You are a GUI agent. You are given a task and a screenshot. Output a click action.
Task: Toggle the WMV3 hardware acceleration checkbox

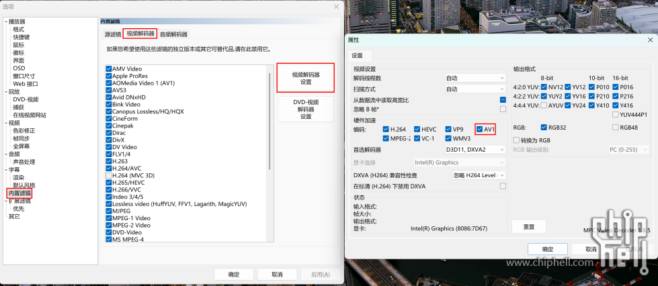click(x=448, y=138)
